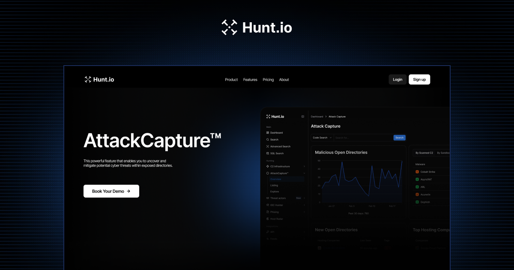Switch to the By Scanned C2 tab
This screenshot has width=514, height=270.
(424, 153)
